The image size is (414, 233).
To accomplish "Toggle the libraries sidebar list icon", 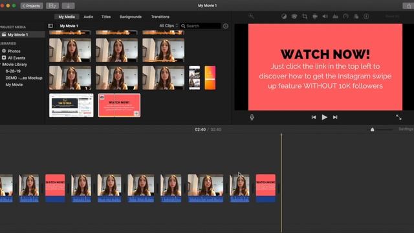I will click(50, 26).
